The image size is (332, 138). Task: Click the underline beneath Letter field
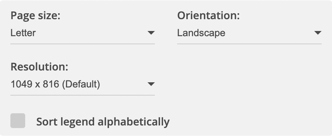(x=83, y=44)
